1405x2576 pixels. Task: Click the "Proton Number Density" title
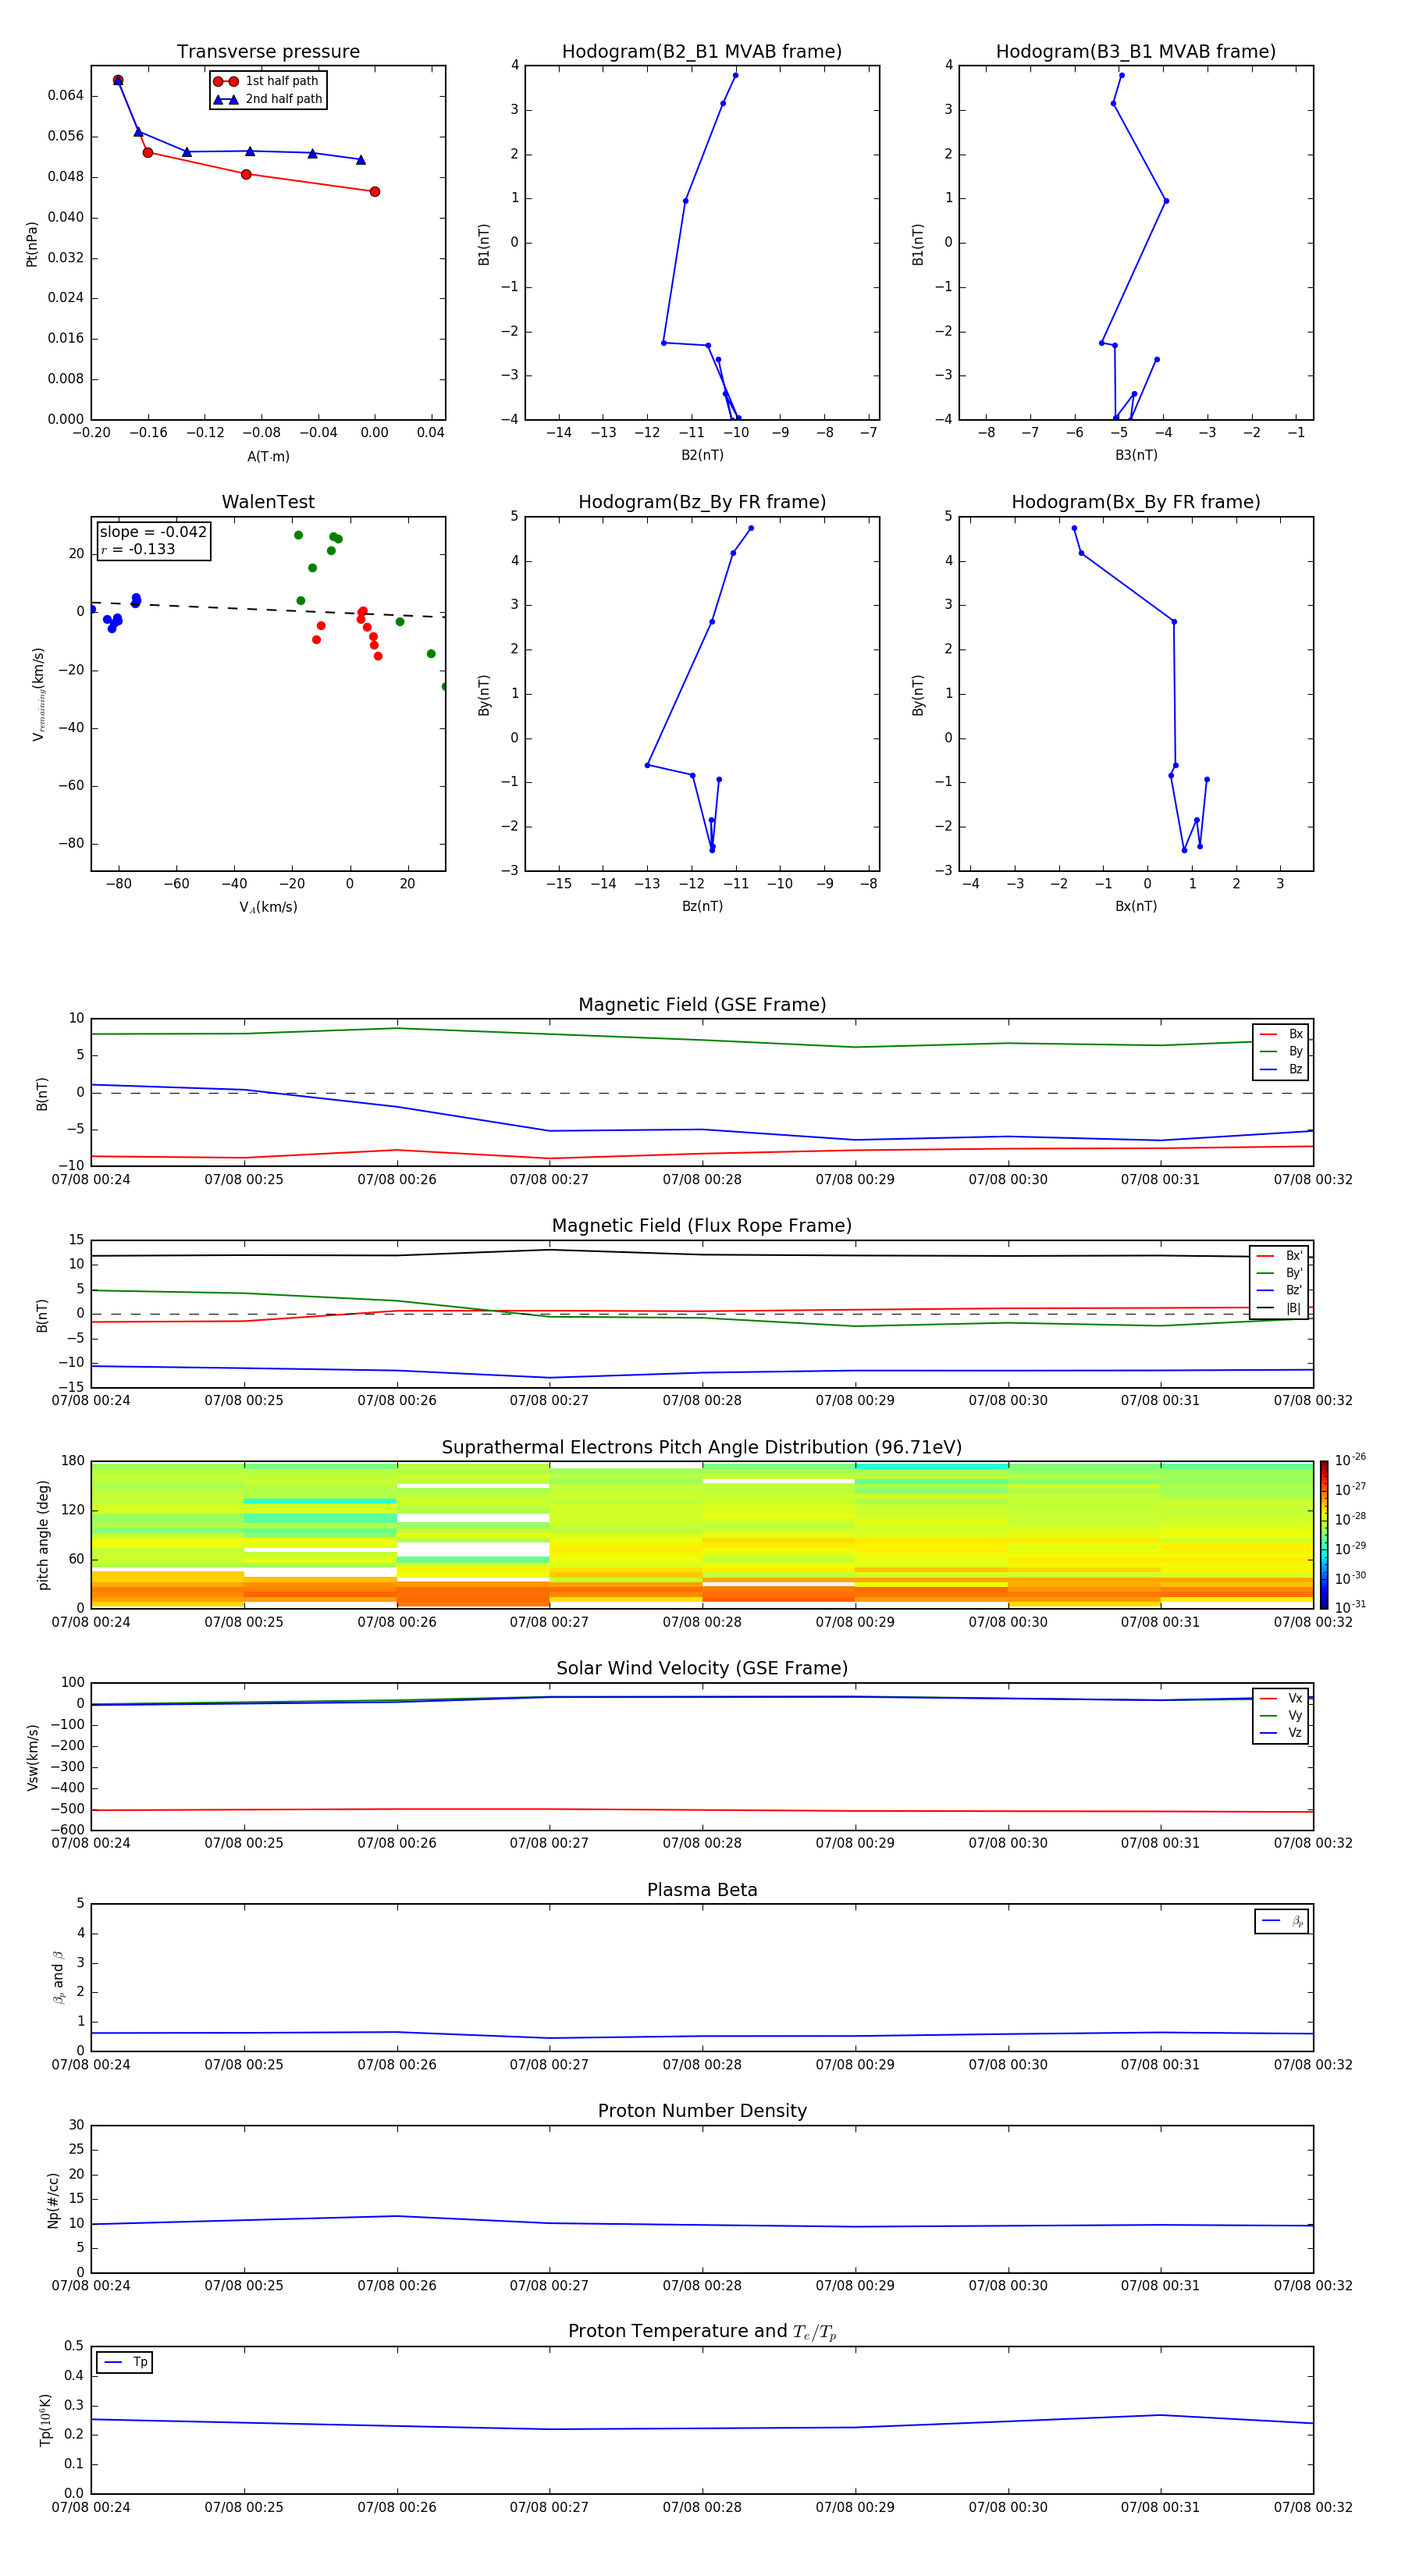(x=702, y=2111)
